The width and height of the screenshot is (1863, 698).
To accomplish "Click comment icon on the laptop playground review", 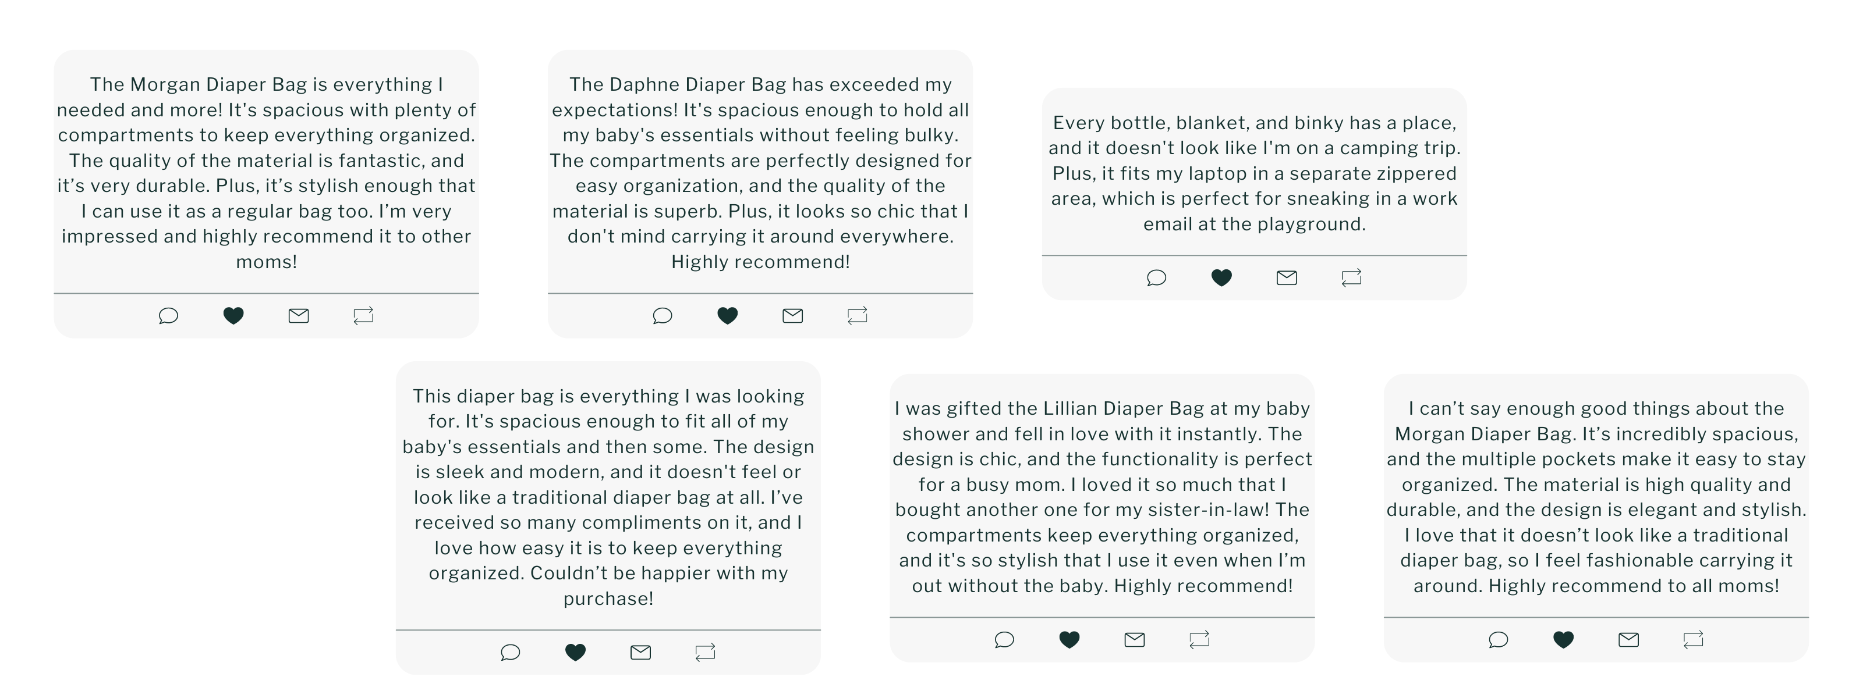I will click(1156, 277).
